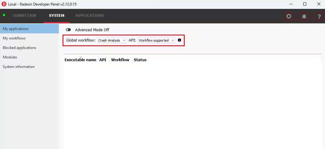This screenshot has height=149, width=325.
Task: Sort by Executable name column header
Action: 80,60
